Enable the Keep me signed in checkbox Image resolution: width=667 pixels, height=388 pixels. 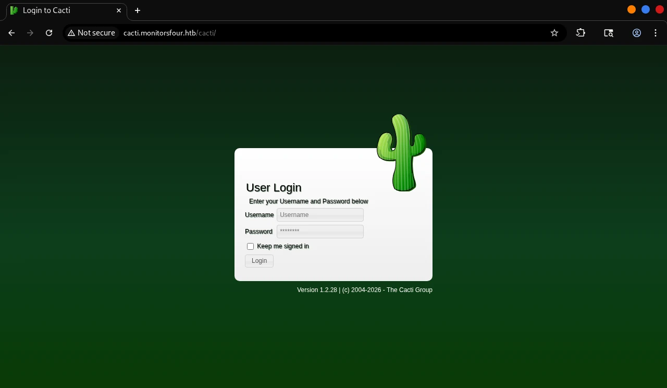coord(251,246)
